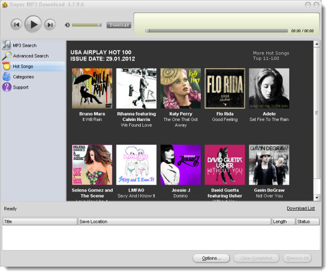This screenshot has height=275, width=330.
Task: Open the MP3 Search section
Action: point(25,46)
